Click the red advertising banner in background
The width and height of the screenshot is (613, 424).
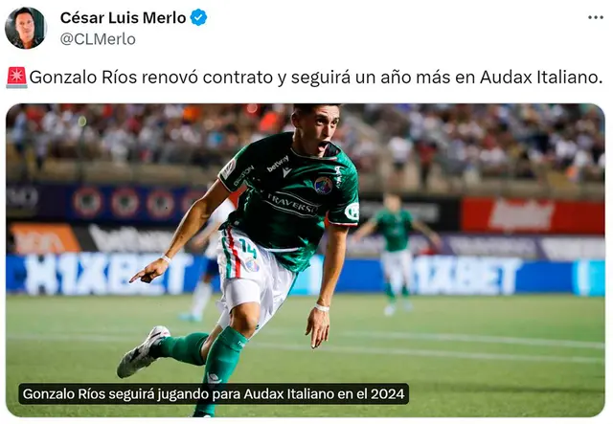[533, 215]
